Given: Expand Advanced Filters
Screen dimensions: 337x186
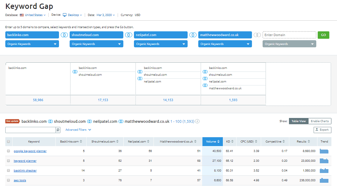Looking at the screenshot, I should [78, 130].
